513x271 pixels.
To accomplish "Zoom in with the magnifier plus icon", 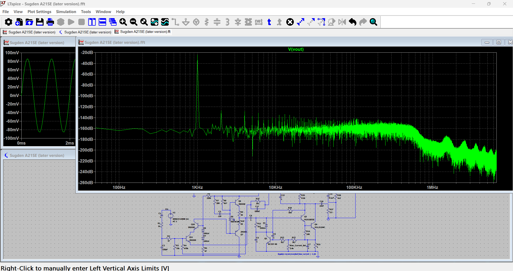I will (x=123, y=22).
